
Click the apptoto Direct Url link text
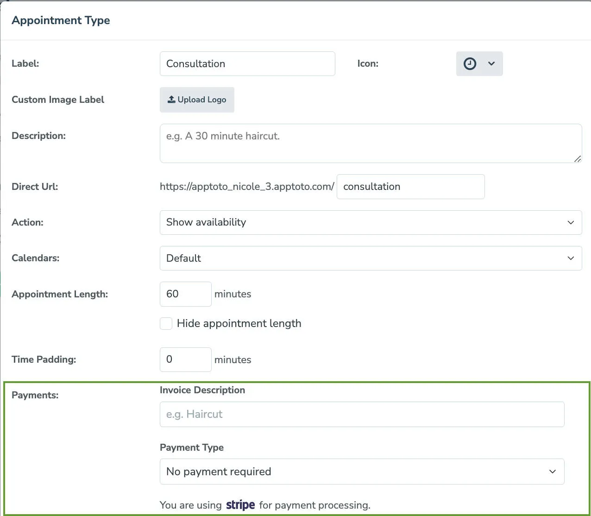247,186
